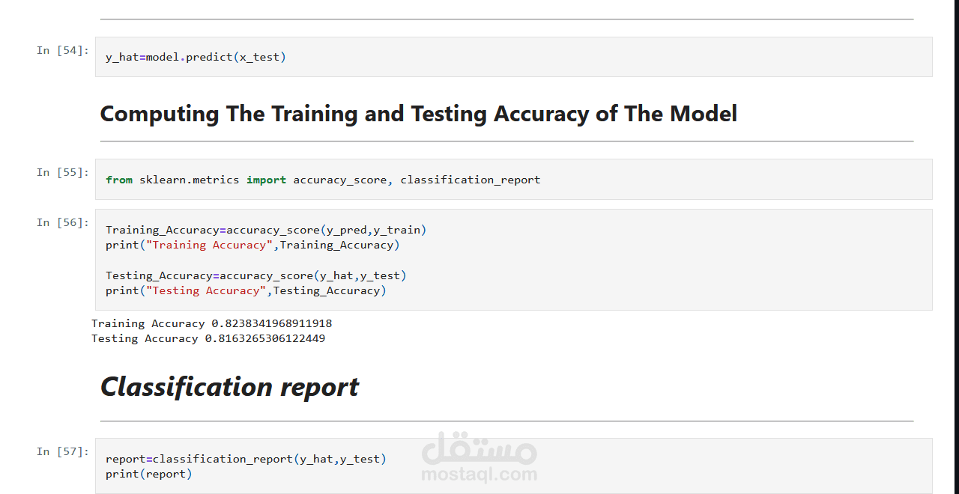Click the In [57] cell prompt
Image resolution: width=959 pixels, height=494 pixels.
[63, 451]
